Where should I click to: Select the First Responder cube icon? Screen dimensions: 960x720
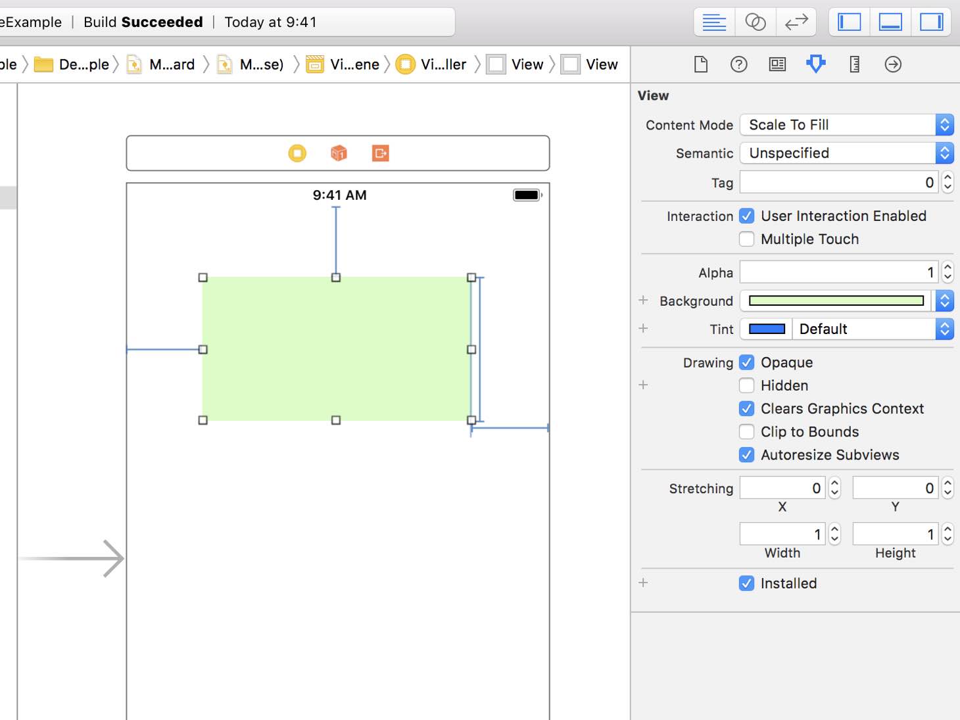(x=339, y=153)
